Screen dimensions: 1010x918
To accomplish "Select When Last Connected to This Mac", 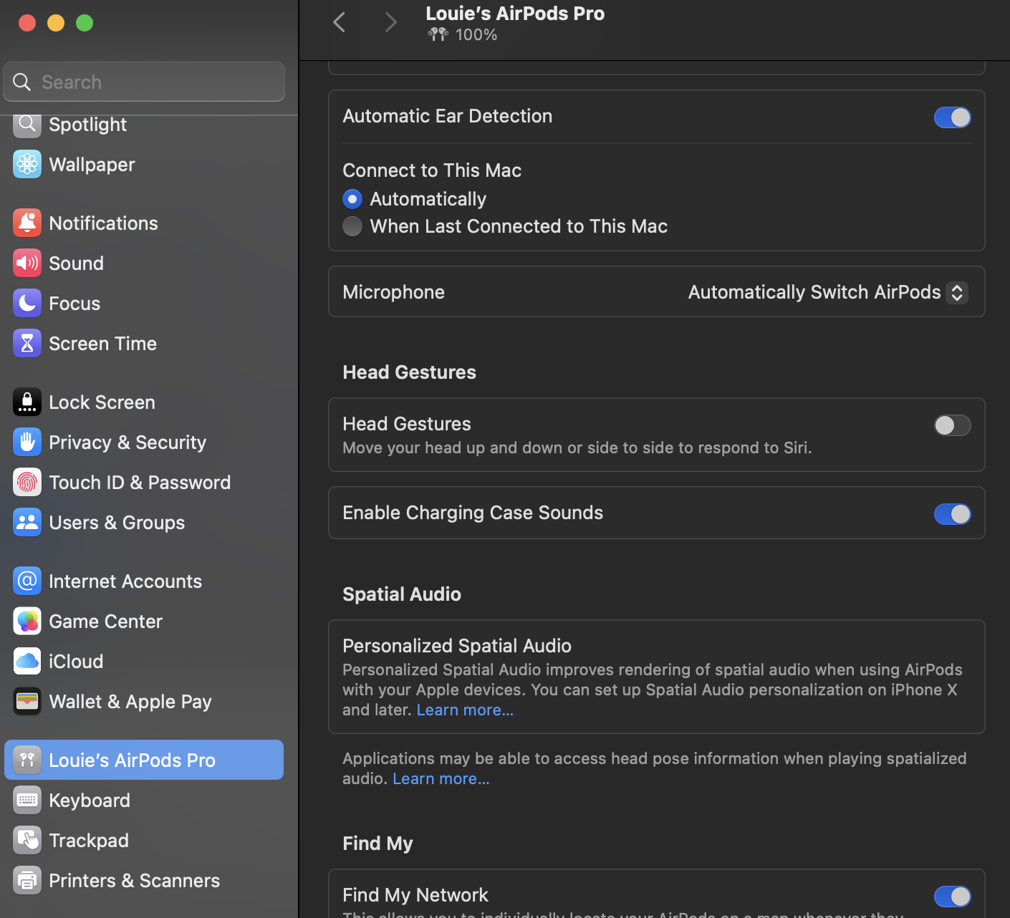I will (352, 226).
